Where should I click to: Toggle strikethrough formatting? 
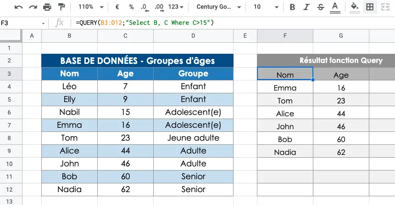[x=320, y=7]
